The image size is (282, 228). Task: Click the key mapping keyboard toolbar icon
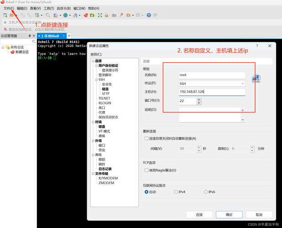114,15
